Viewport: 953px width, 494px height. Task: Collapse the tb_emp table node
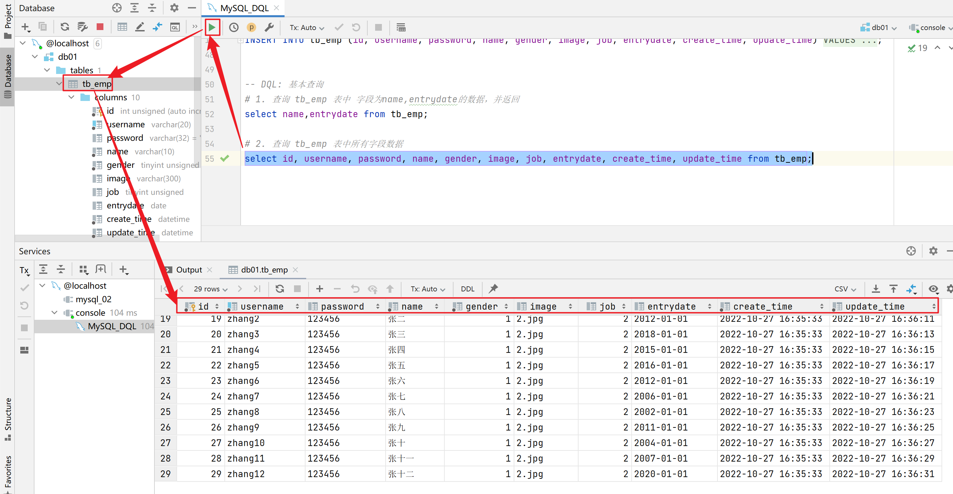pyautogui.click(x=59, y=83)
